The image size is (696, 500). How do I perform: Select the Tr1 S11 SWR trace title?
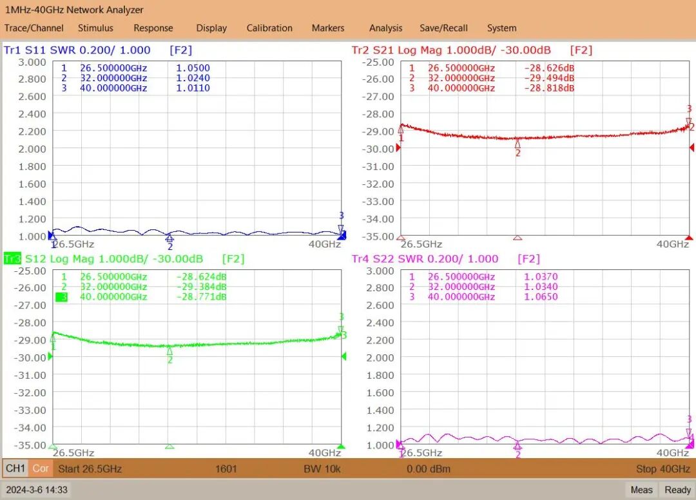77,50
